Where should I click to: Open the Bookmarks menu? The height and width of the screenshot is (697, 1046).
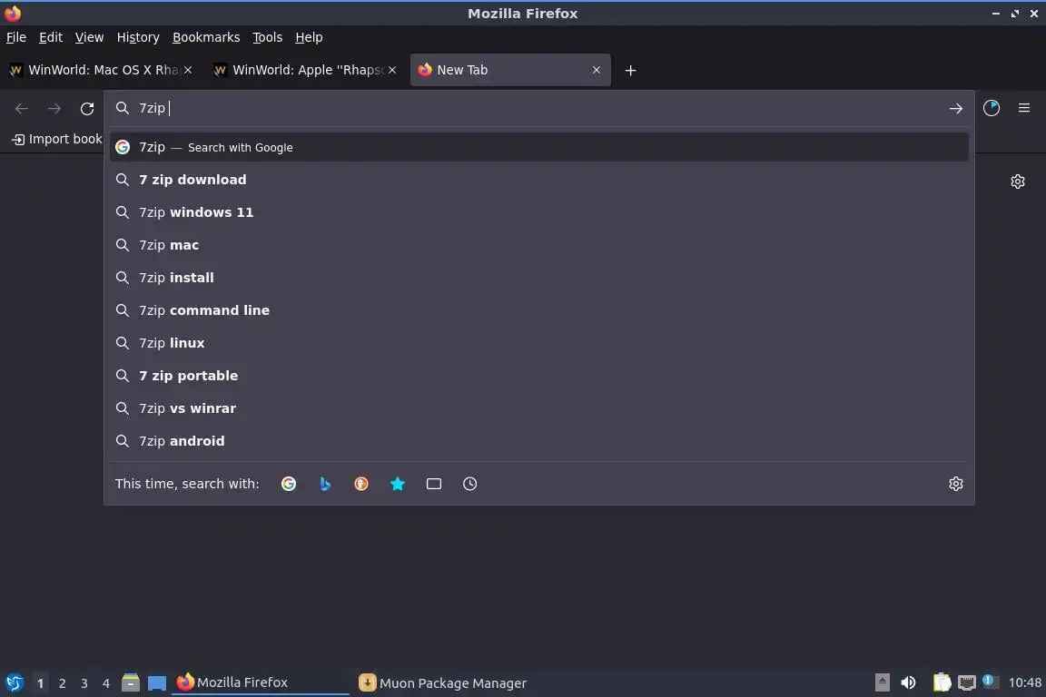coord(206,37)
